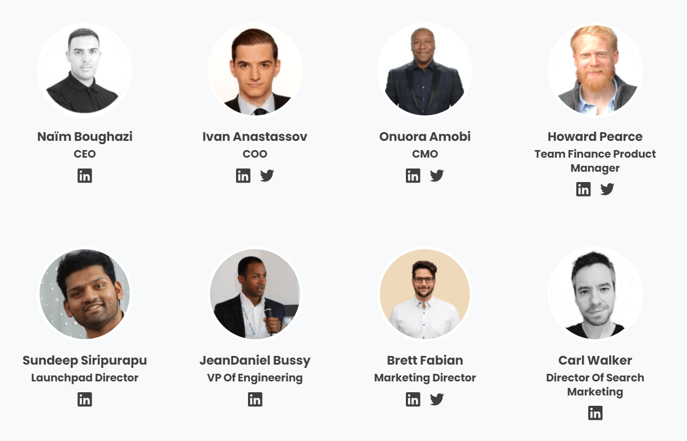Open Howard Pearce's LinkedIn profile
687x441 pixels.
point(583,189)
